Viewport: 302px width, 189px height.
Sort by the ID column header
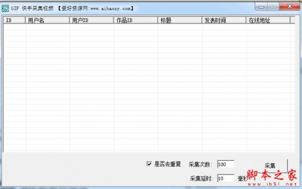tap(15, 20)
